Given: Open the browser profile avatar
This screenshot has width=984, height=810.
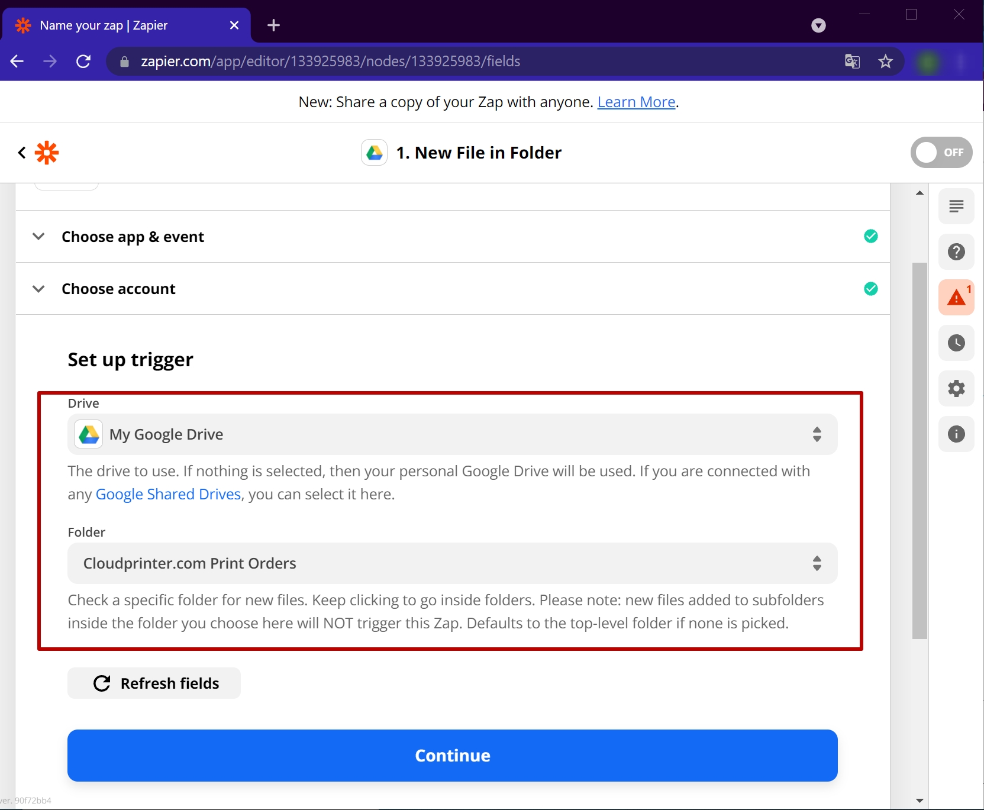Looking at the screenshot, I should coord(928,62).
